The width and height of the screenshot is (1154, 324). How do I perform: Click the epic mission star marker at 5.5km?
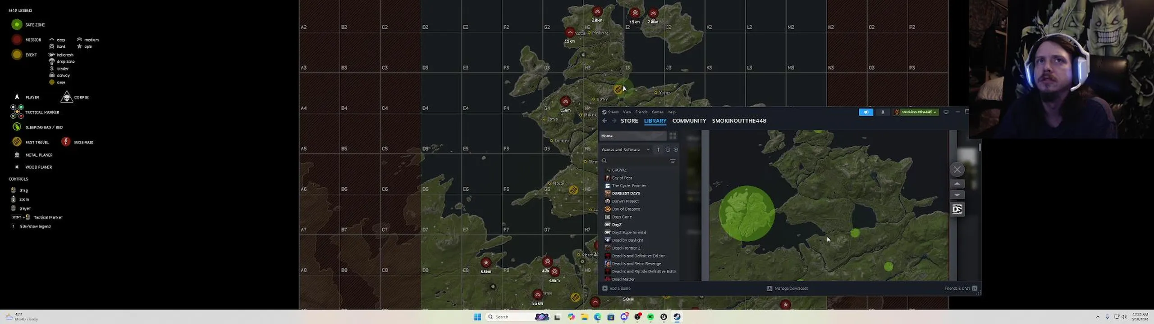[x=485, y=262]
